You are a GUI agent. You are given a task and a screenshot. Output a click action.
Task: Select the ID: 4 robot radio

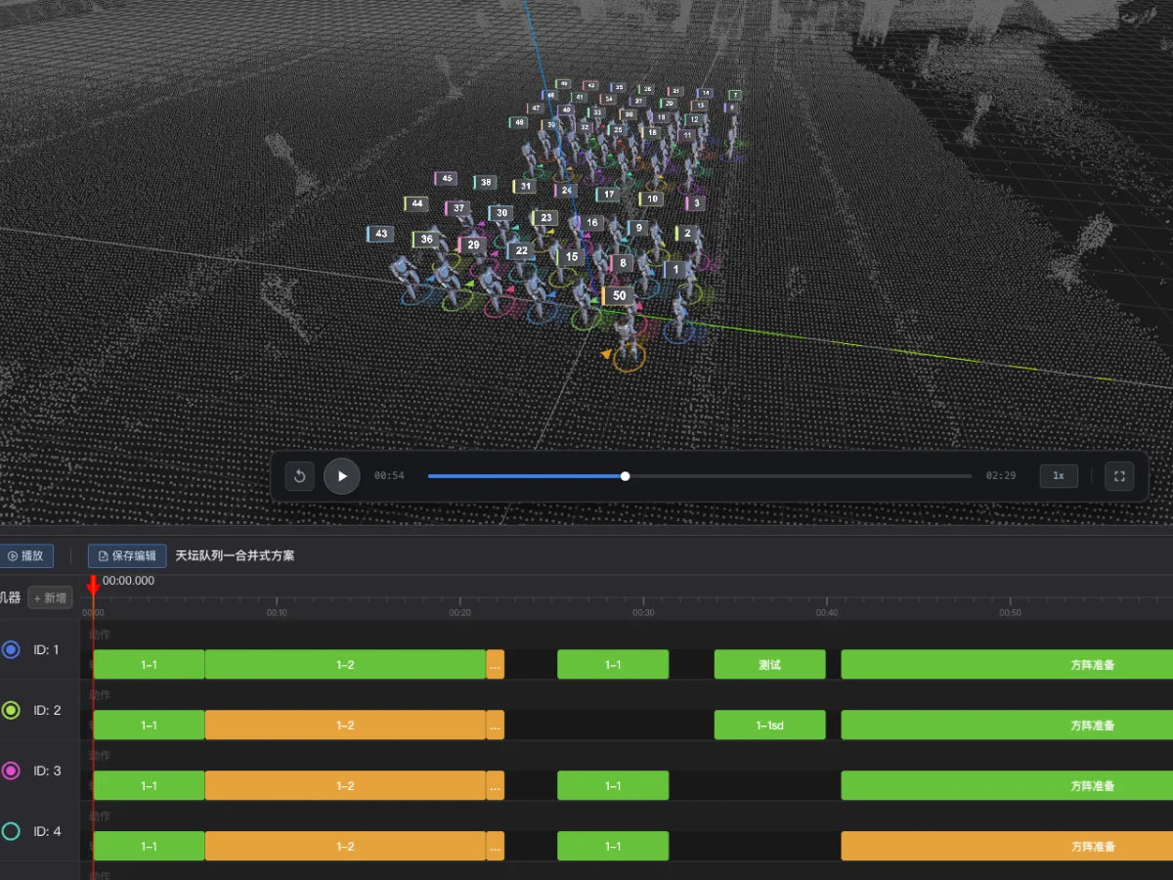coord(11,831)
